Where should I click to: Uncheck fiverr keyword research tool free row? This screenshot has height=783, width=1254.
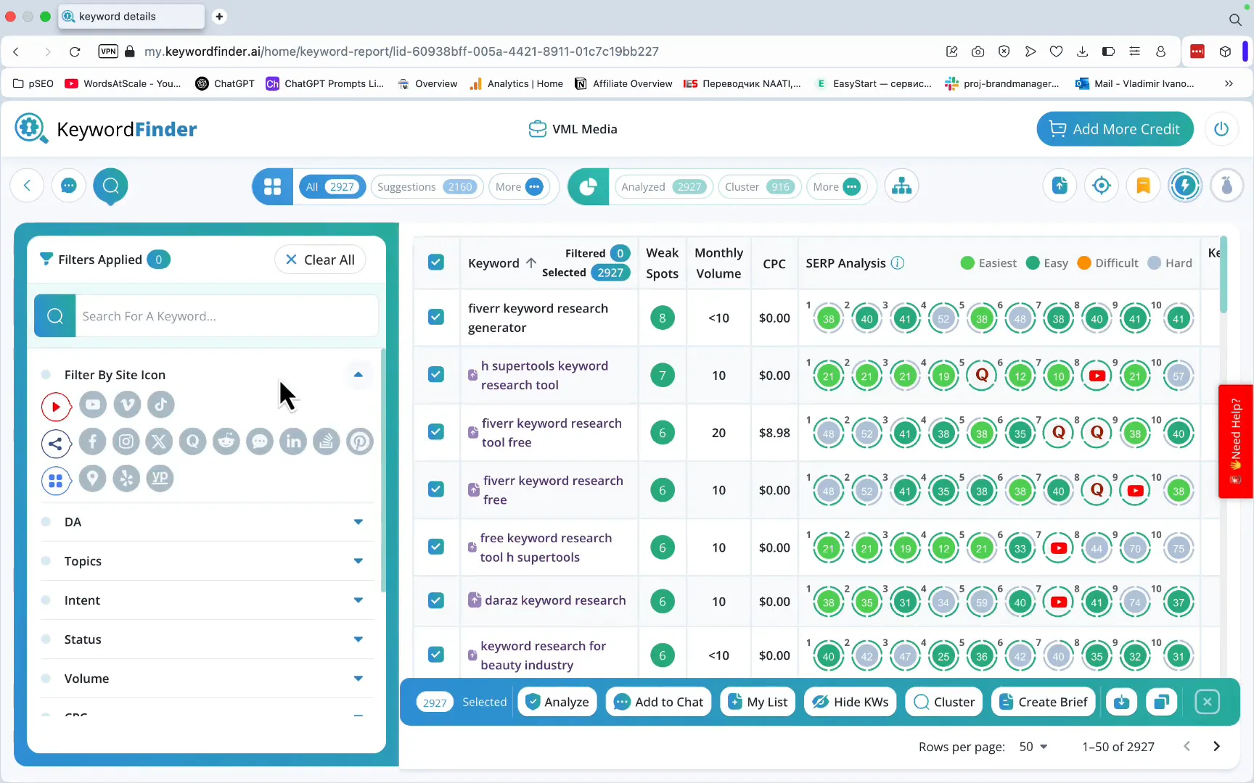click(436, 431)
